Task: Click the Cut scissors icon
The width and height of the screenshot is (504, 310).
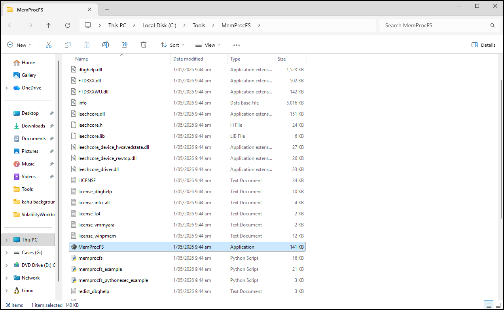Action: tap(49, 45)
